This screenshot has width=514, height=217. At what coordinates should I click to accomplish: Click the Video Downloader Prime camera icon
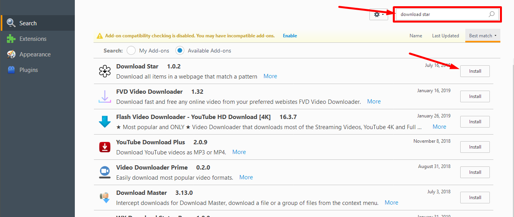coord(105,172)
